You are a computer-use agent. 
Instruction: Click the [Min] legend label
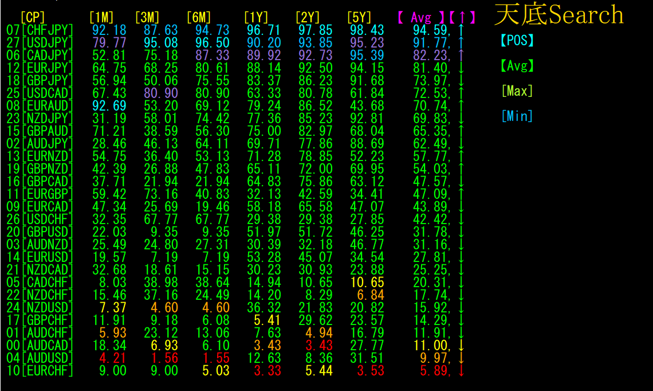pos(517,116)
